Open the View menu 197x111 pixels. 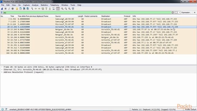(14, 5)
